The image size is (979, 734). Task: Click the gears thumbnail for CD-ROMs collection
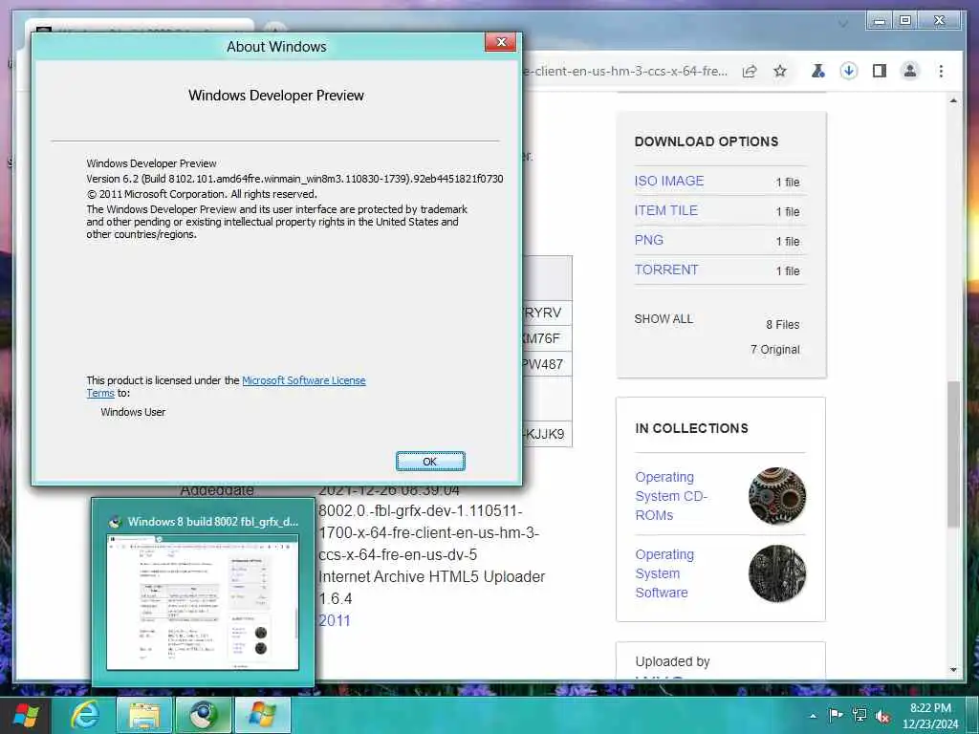(x=776, y=496)
